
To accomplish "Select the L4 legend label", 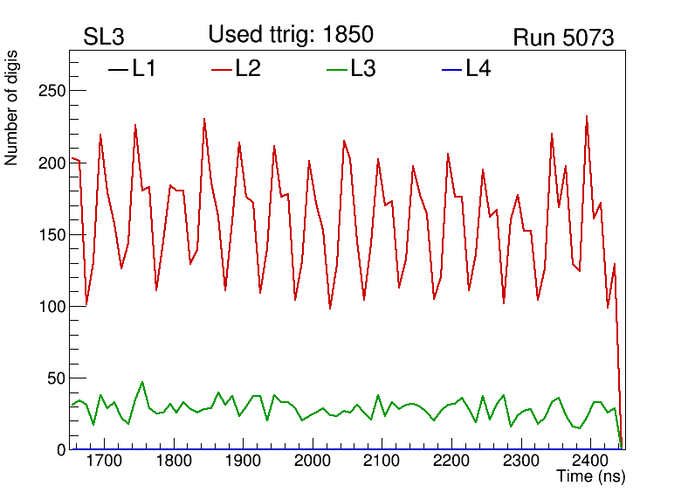I will pos(478,69).
